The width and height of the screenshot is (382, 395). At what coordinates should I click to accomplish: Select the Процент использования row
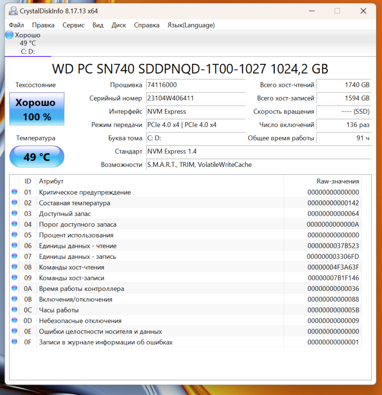pyautogui.click(x=185, y=235)
